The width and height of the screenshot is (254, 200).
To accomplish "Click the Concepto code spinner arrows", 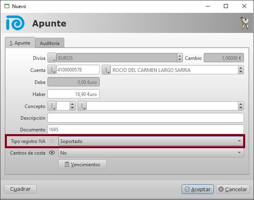I will (72, 106).
